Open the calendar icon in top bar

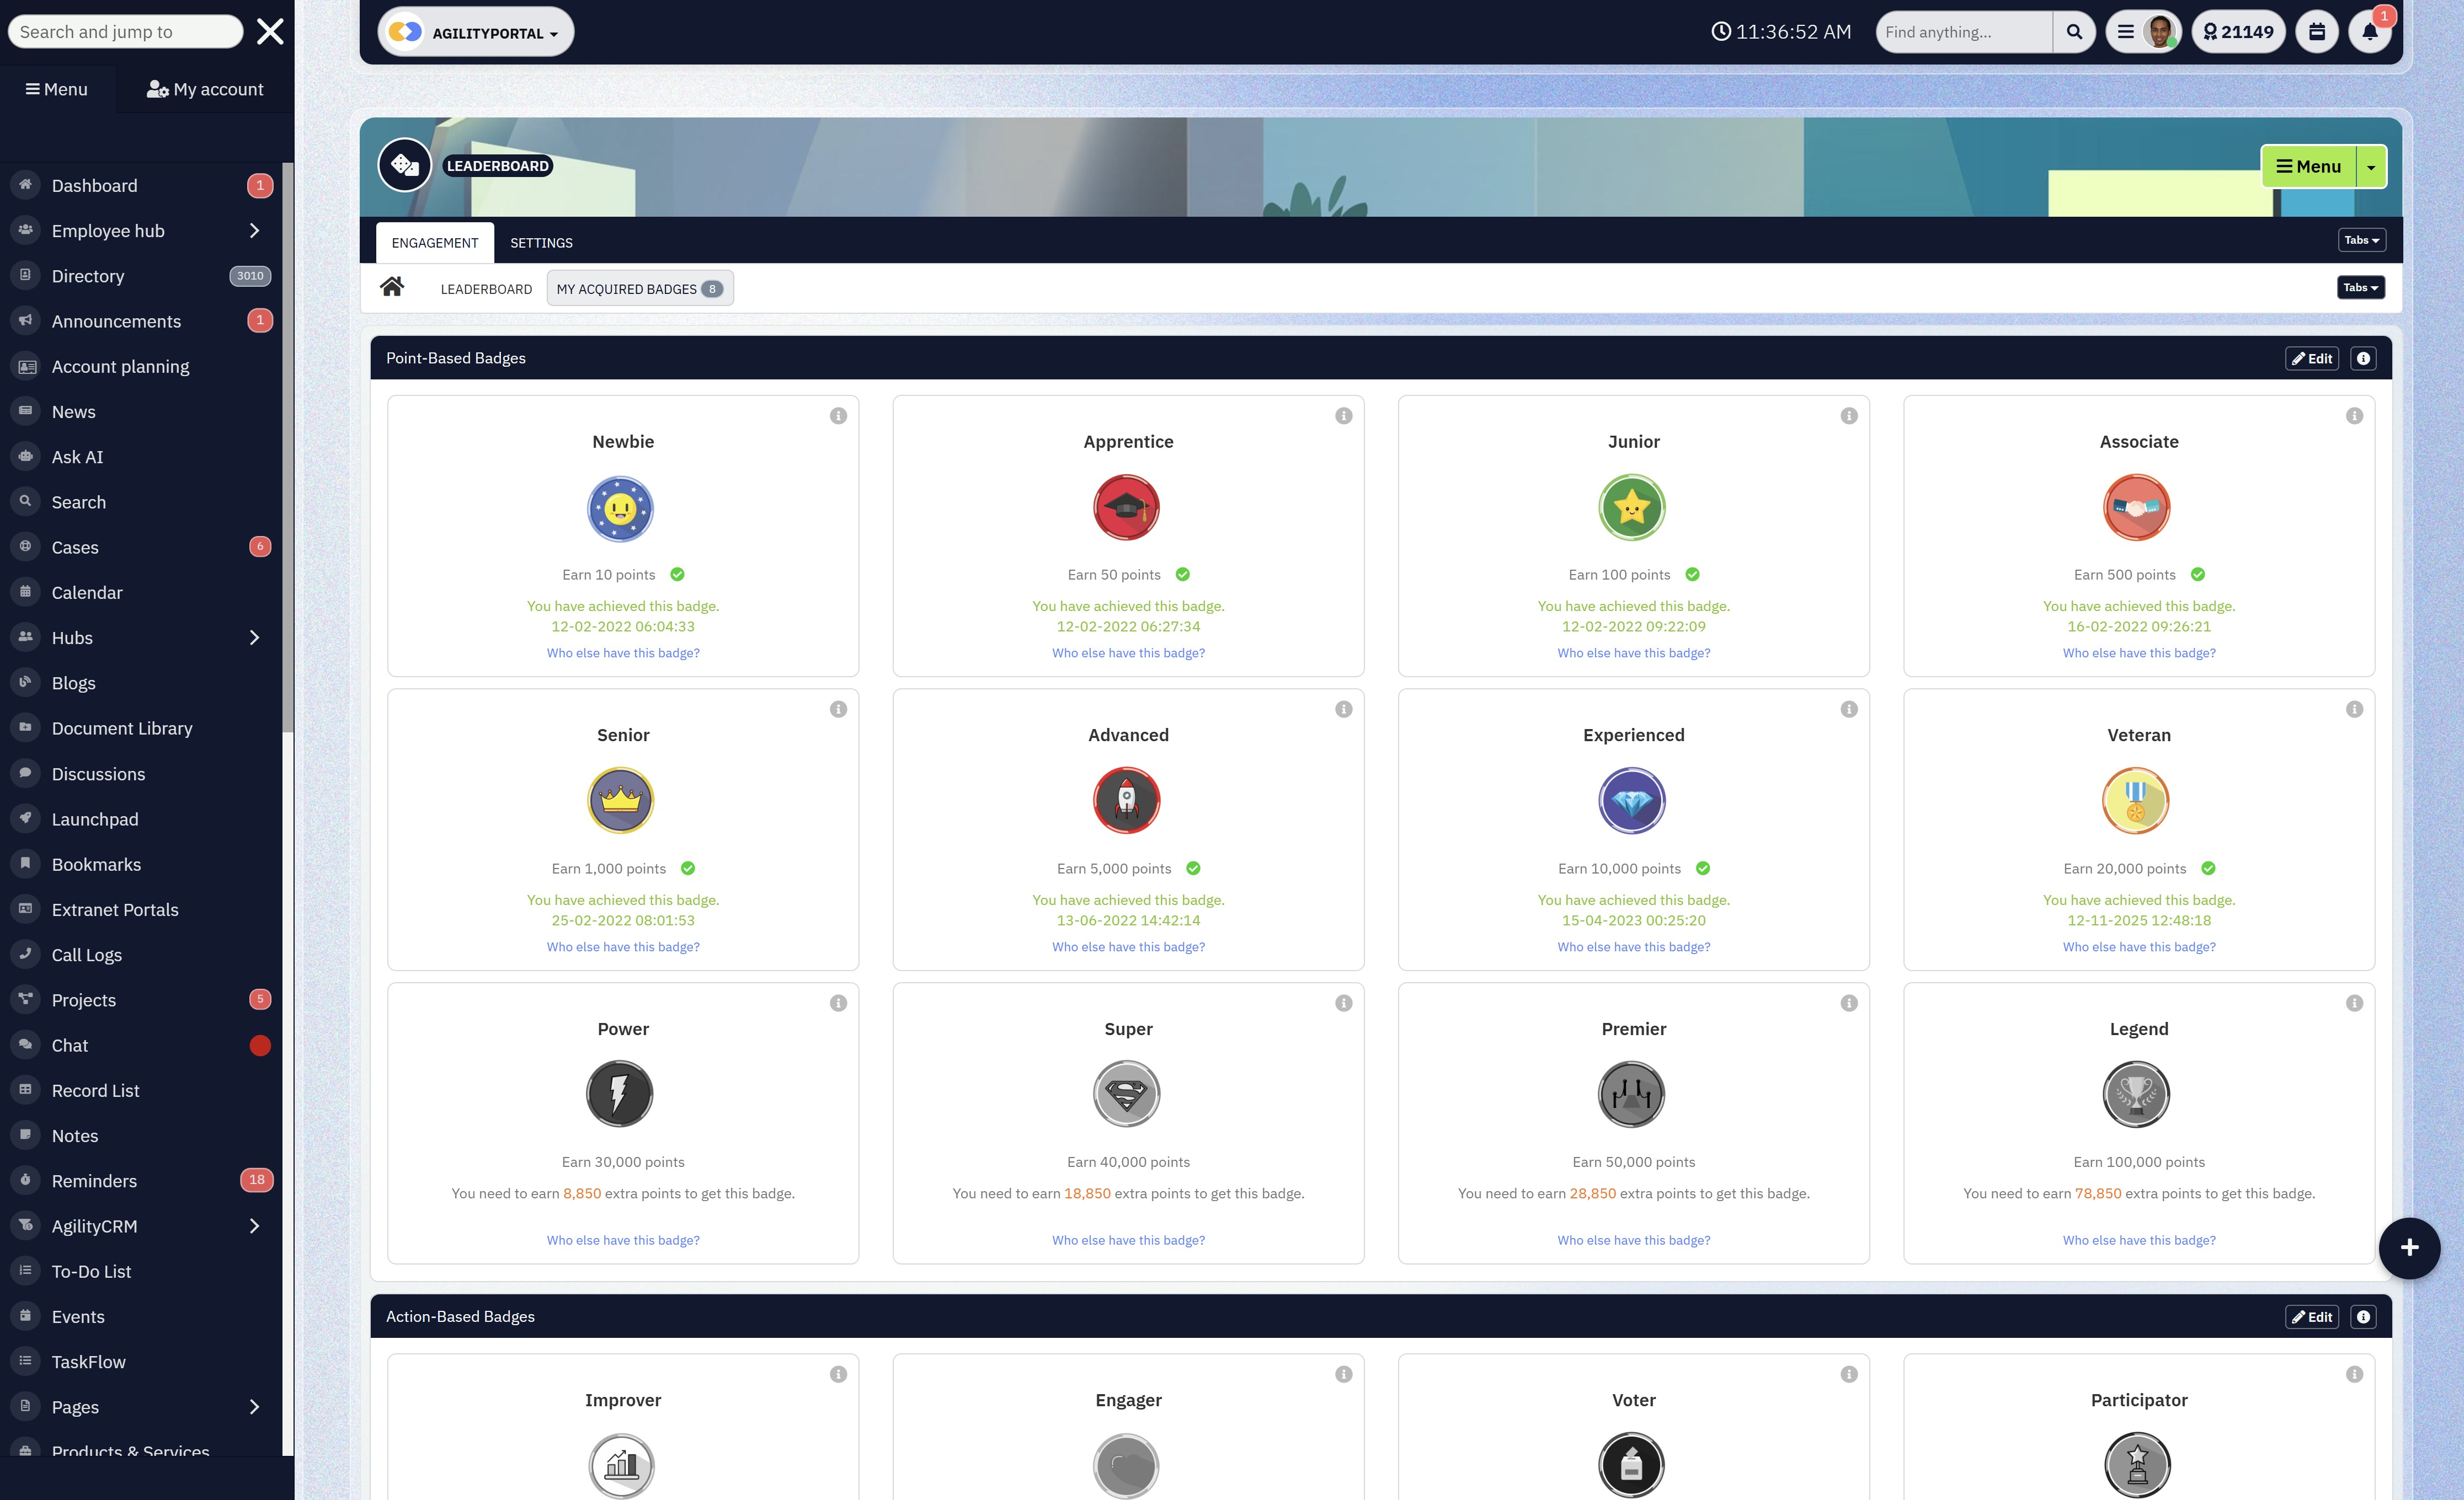2316,32
